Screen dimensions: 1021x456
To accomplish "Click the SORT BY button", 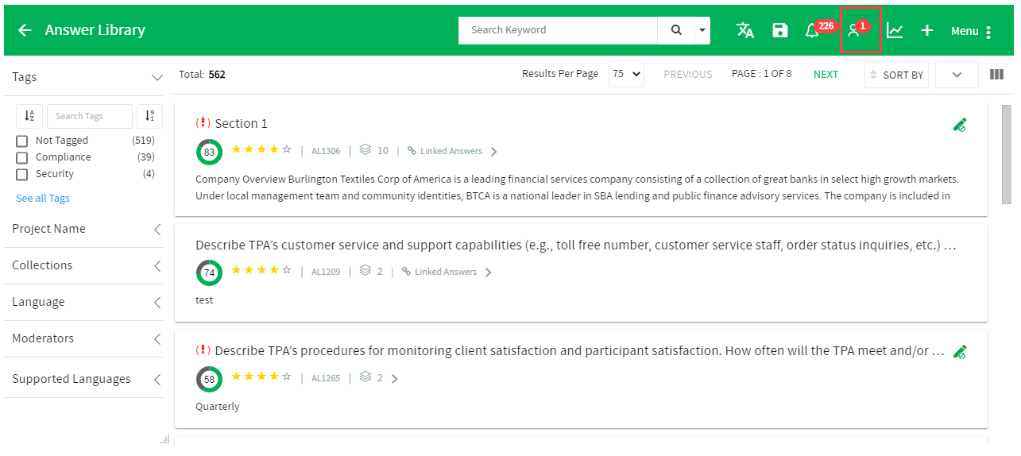I will 896,75.
